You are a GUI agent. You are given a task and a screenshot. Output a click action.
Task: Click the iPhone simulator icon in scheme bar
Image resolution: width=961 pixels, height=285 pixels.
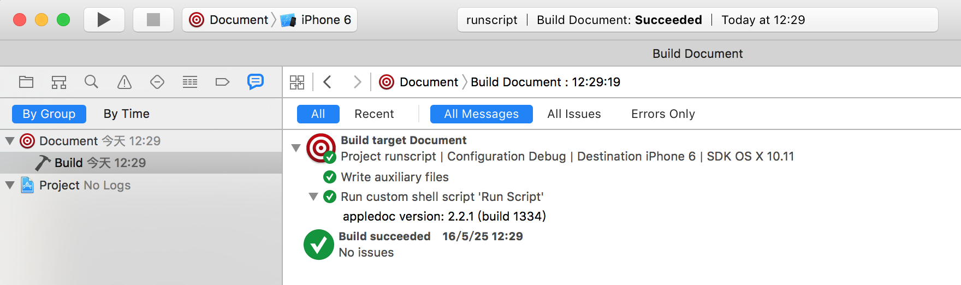click(288, 20)
